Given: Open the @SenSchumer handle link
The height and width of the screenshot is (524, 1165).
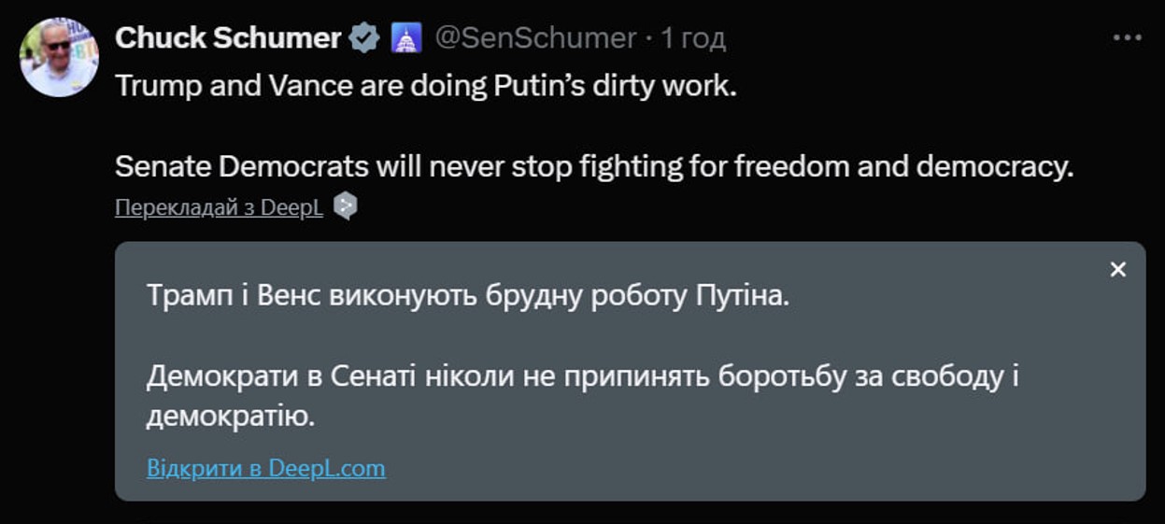Looking at the screenshot, I should click(x=536, y=38).
